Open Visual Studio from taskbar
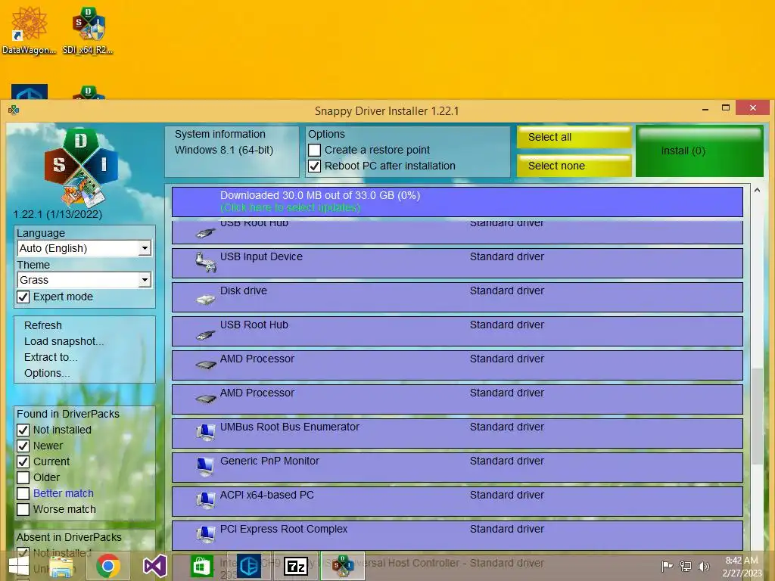Screen dimensions: 775x581 pos(154,566)
